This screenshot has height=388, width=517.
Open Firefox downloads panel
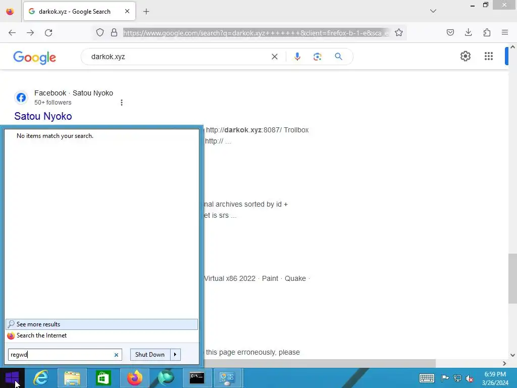[468, 33]
